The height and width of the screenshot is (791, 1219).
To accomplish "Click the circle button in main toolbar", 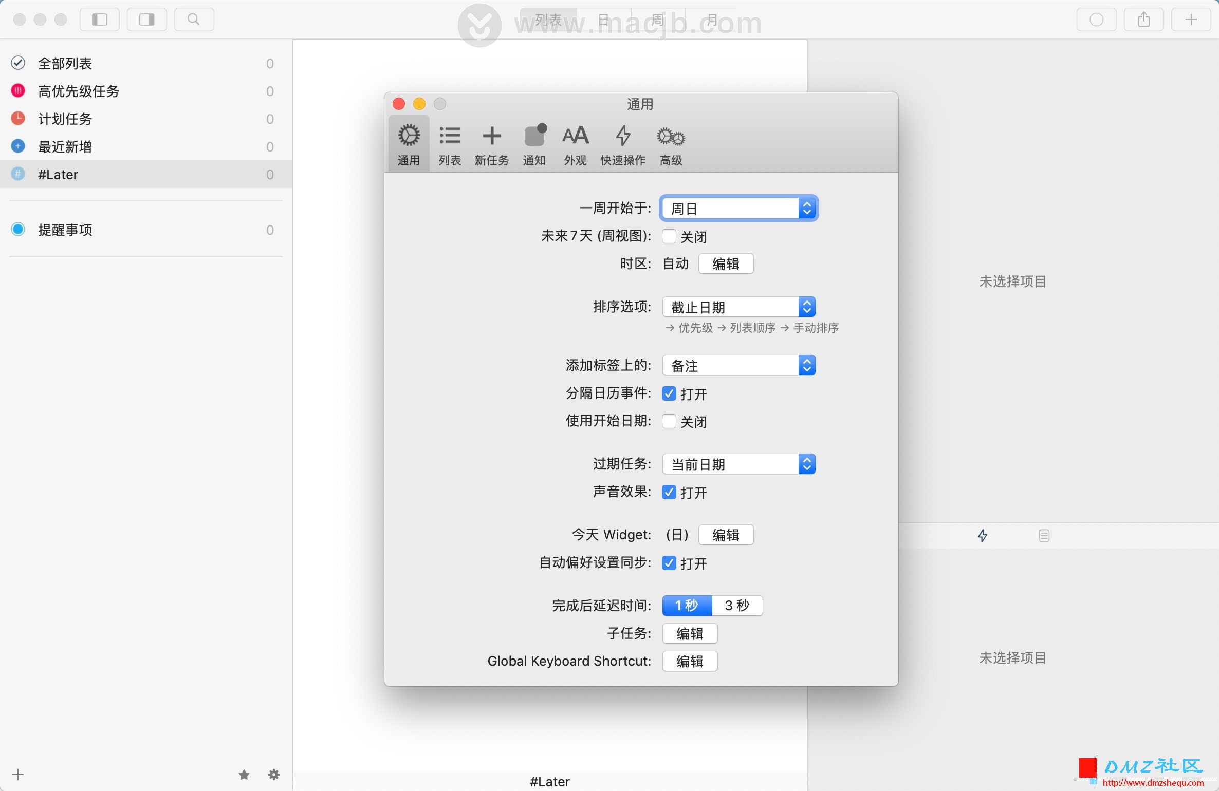I will click(x=1096, y=20).
